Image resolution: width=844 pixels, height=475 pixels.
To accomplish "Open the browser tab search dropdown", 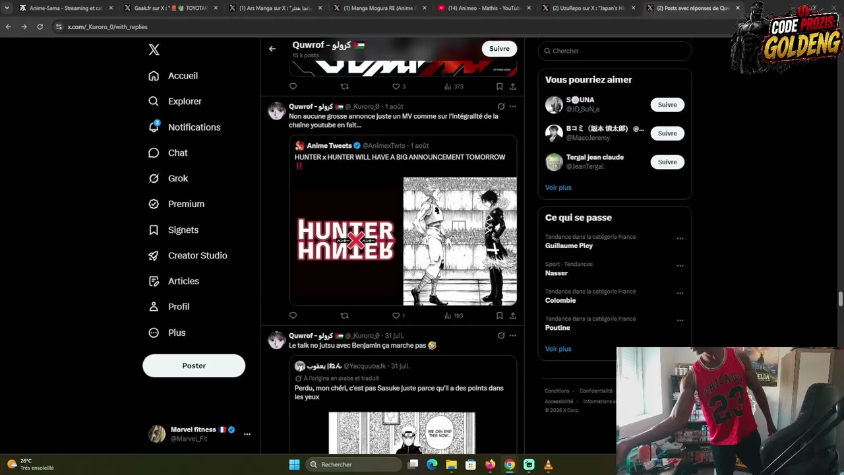I will 7,9.
